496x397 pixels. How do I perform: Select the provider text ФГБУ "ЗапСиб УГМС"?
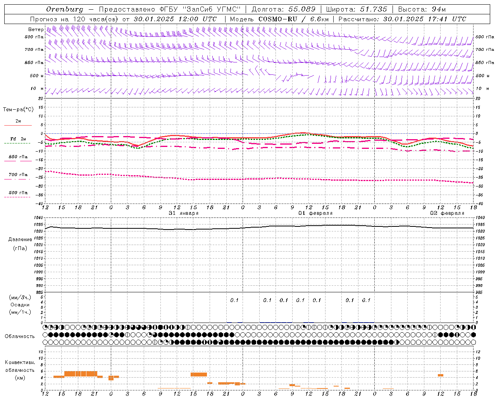click(x=200, y=9)
